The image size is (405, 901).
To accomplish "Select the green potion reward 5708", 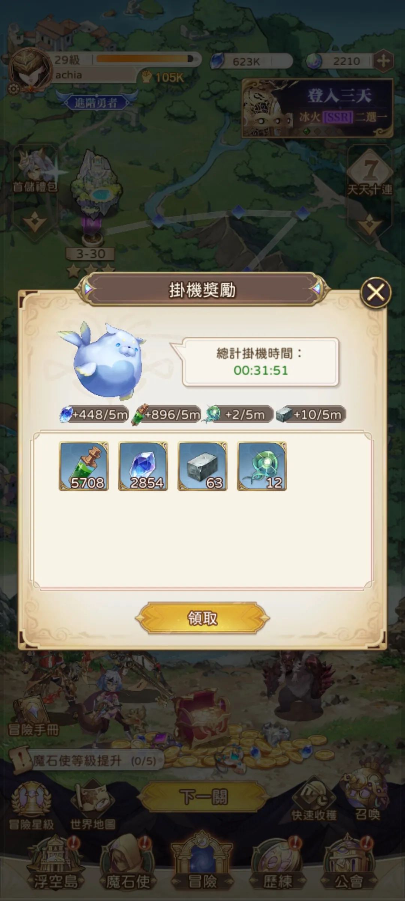I will coord(84,466).
